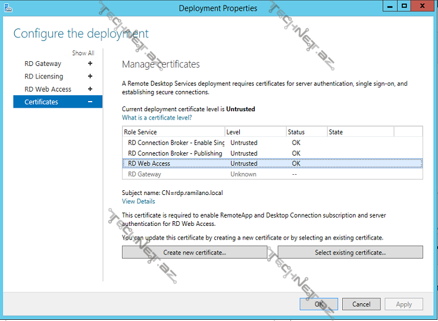Open 'What is a certificate level?' link
Viewport: 438px width, 321px height.
157,118
